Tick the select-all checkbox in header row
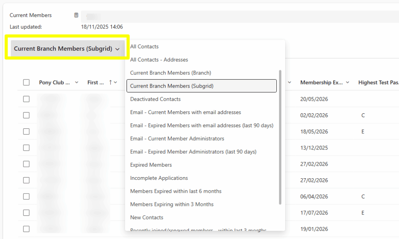 [x=26, y=83]
